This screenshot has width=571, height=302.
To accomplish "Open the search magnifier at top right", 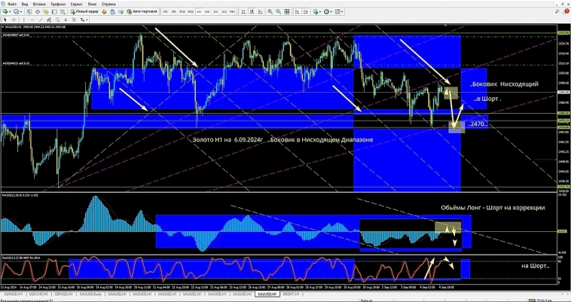I will [559, 11].
